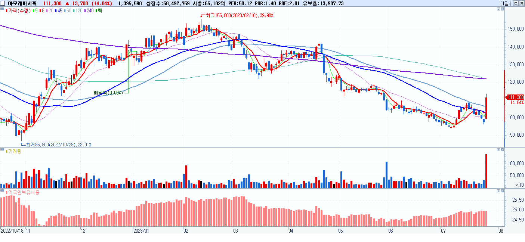Toggle the 60-day moving average legend

(67, 11)
